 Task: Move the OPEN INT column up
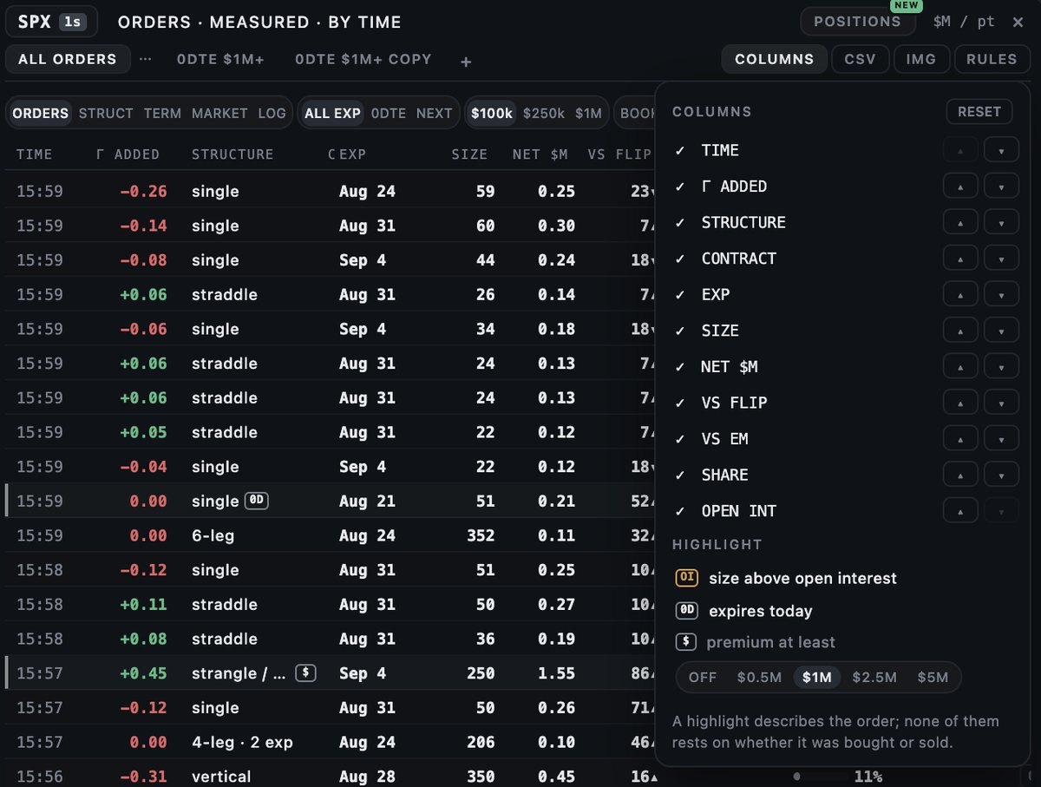click(x=960, y=511)
